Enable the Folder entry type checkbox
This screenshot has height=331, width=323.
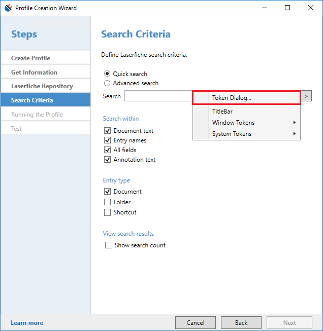coord(108,202)
